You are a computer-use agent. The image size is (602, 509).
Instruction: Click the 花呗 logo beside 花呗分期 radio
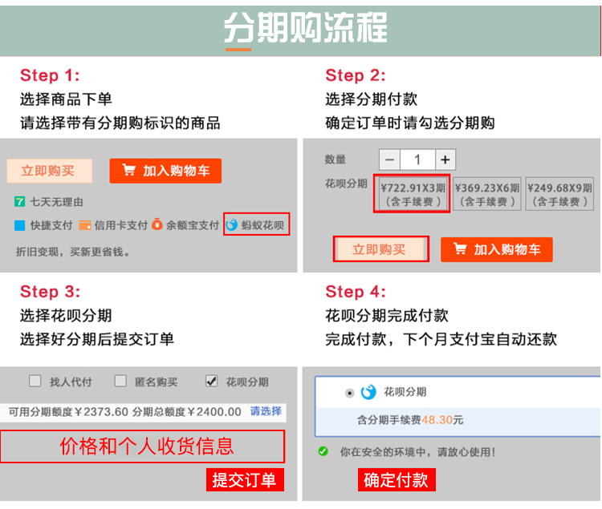(x=368, y=392)
